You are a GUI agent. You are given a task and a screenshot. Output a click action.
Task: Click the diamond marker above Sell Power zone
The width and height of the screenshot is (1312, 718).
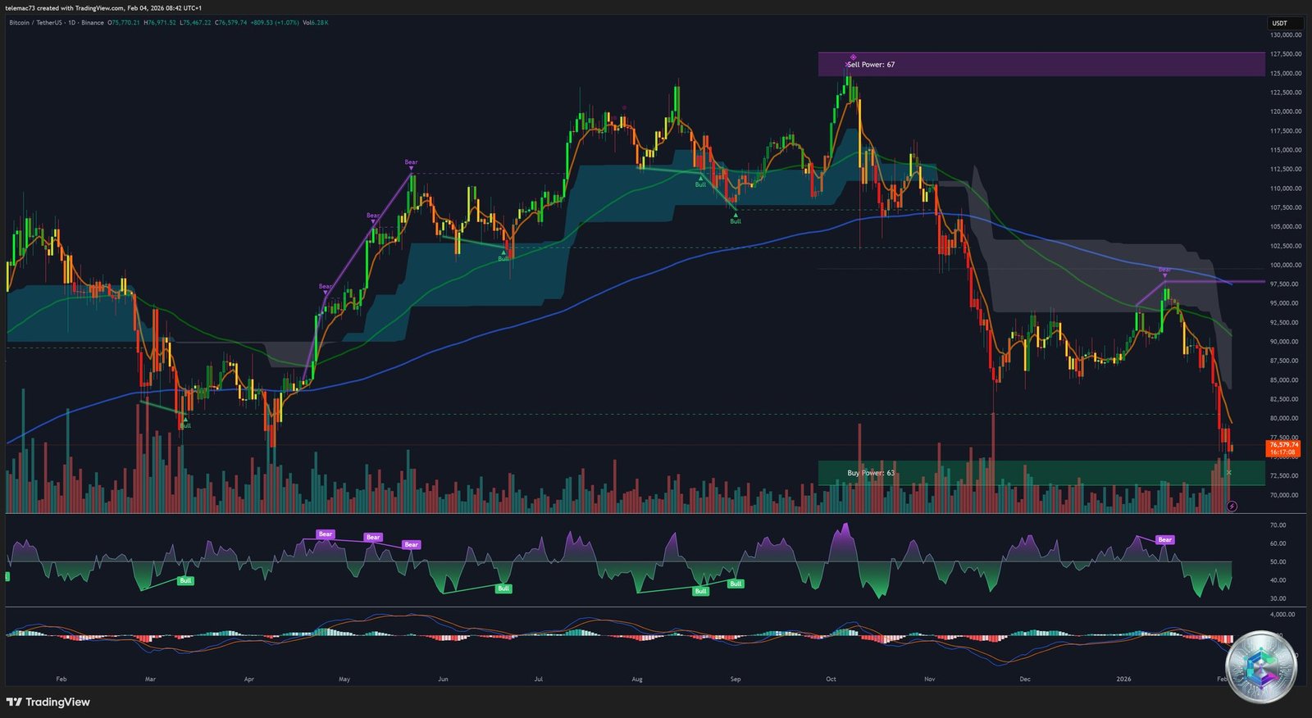click(853, 57)
